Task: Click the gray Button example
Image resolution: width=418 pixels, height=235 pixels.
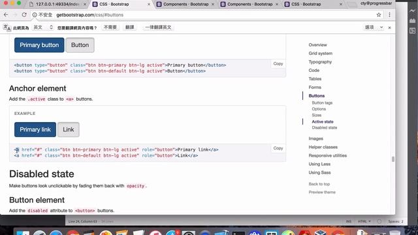Action: [x=80, y=45]
